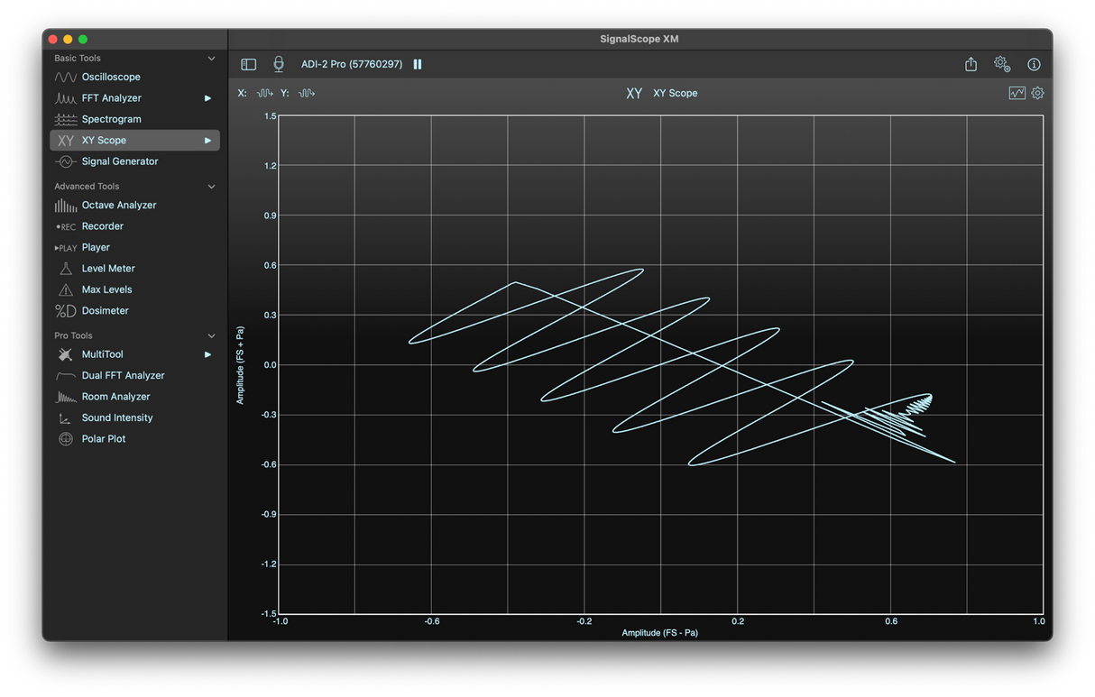Collapse the Basic Tools section
Screen dimensions: 1095x697
pos(212,59)
